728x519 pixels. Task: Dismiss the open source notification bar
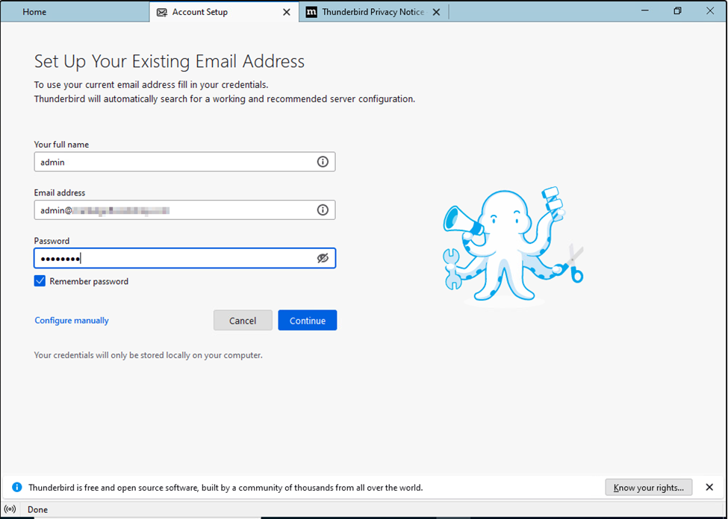pyautogui.click(x=709, y=488)
